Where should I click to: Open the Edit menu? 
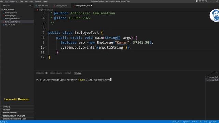point(6,1)
